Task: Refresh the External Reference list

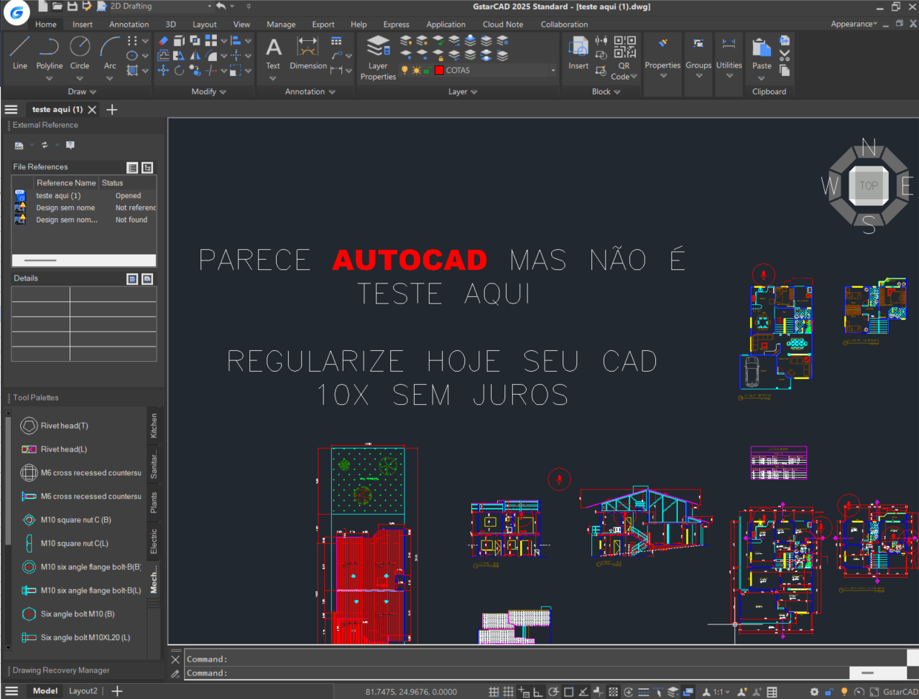Action: (45, 144)
